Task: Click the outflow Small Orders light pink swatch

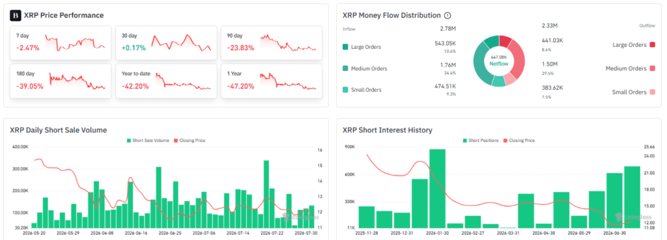Action: 653,92
